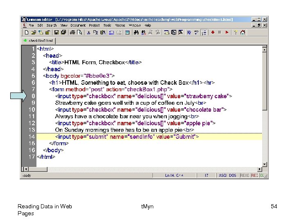
Task: Click the body bgcolor line of code
Action: 79,76
